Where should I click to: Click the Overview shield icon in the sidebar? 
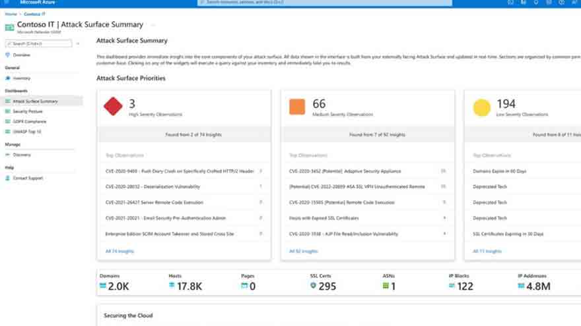click(7, 55)
